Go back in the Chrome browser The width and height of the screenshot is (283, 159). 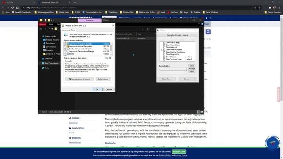pyautogui.click(x=3, y=8)
